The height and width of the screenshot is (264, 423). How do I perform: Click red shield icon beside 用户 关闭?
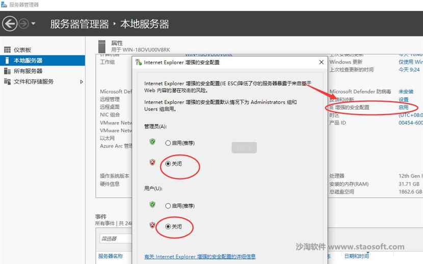[152, 225]
